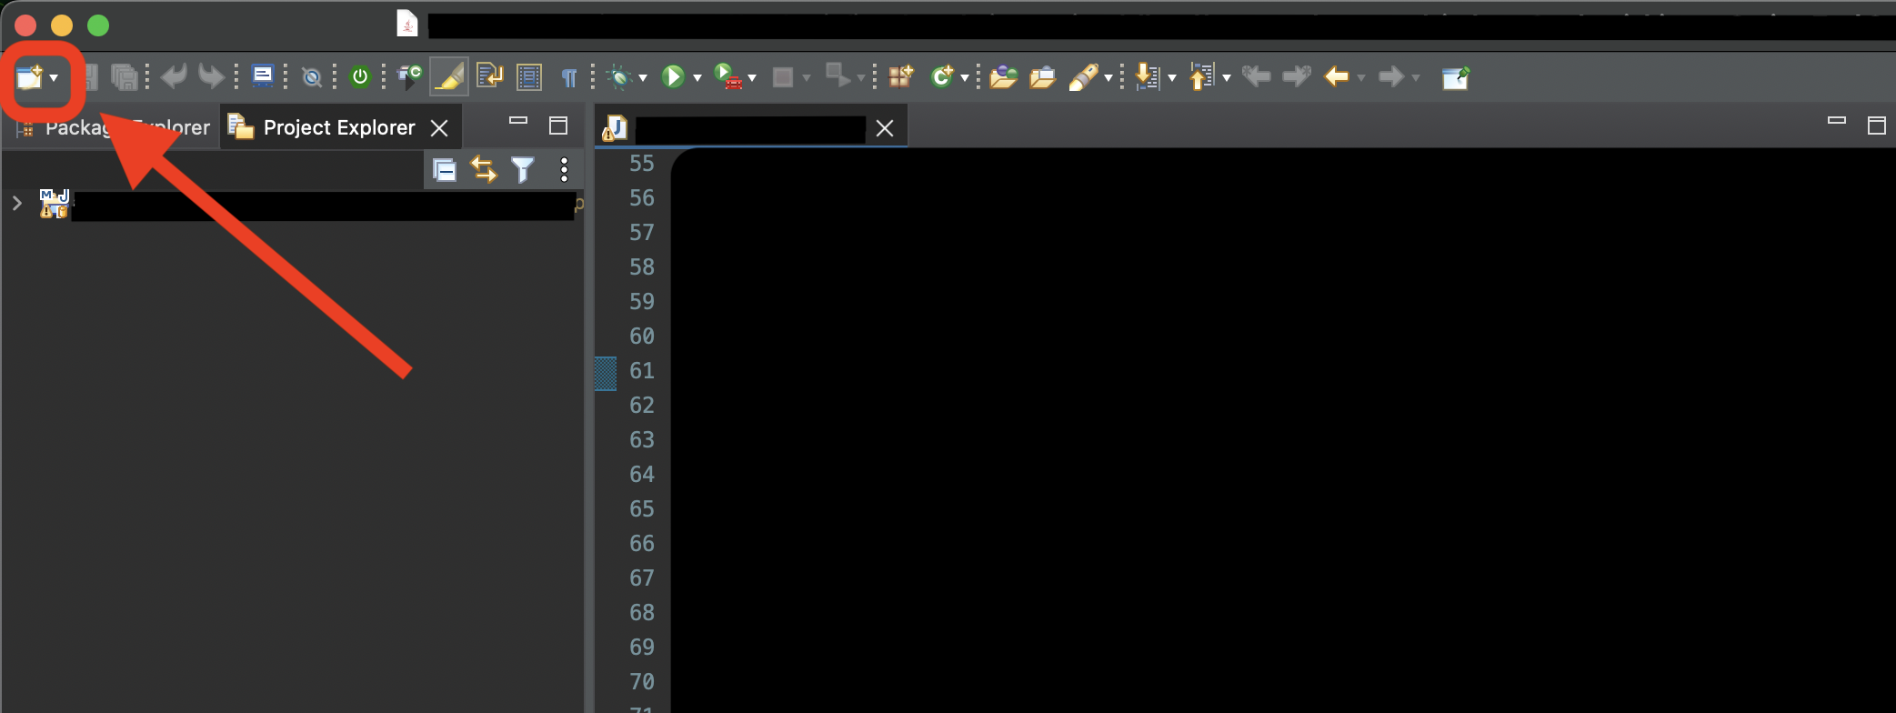This screenshot has height=713, width=1896.
Task: Click the New Java Package icon
Action: (901, 76)
